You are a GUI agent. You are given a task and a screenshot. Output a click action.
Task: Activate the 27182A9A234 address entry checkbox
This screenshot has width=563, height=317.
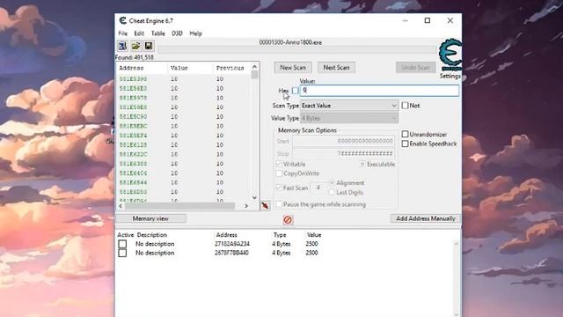[122, 244]
